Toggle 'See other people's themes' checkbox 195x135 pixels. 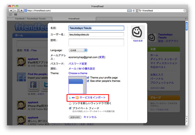(88, 81)
